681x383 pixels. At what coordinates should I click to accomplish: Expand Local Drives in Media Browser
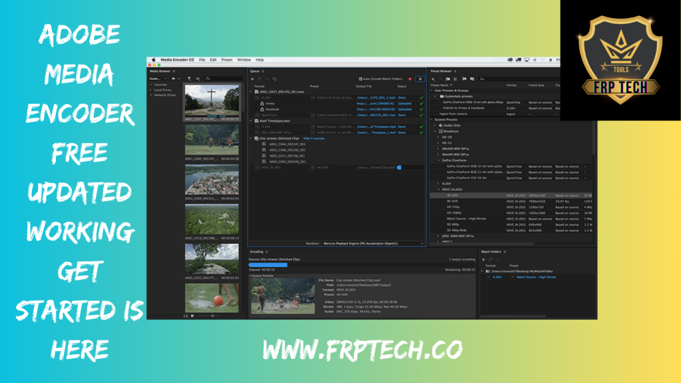coord(151,90)
